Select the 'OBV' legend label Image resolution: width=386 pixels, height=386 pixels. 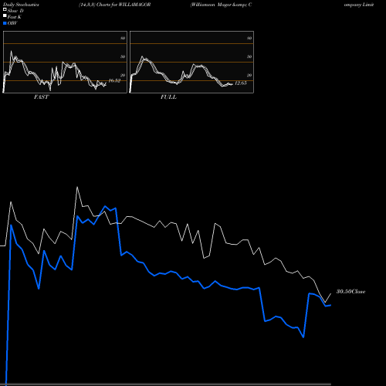12,23
